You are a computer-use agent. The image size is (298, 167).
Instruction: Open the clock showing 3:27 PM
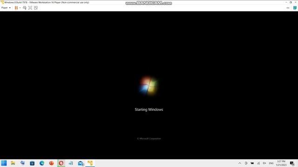point(281,163)
